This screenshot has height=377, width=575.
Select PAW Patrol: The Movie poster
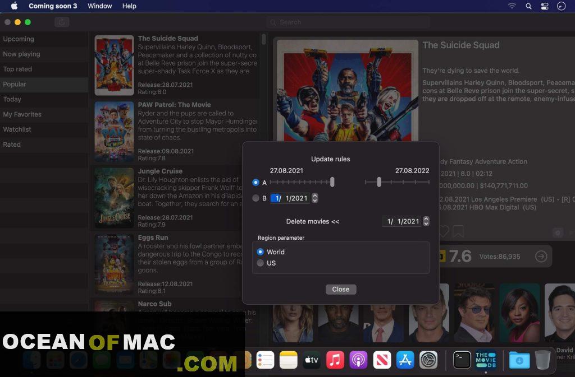point(115,132)
